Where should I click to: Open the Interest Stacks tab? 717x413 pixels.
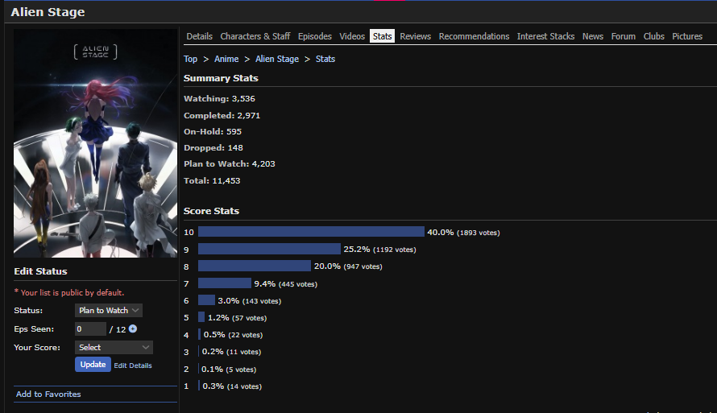pos(545,36)
